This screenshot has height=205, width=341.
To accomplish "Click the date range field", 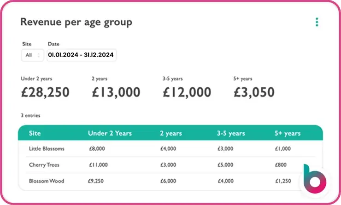I will 82,55.
